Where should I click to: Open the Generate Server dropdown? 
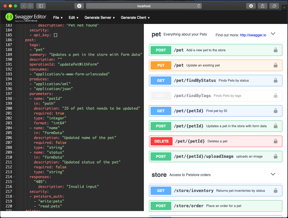(99, 18)
